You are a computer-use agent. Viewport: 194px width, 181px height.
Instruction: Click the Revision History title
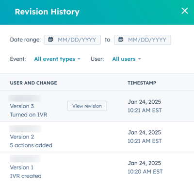click(47, 12)
